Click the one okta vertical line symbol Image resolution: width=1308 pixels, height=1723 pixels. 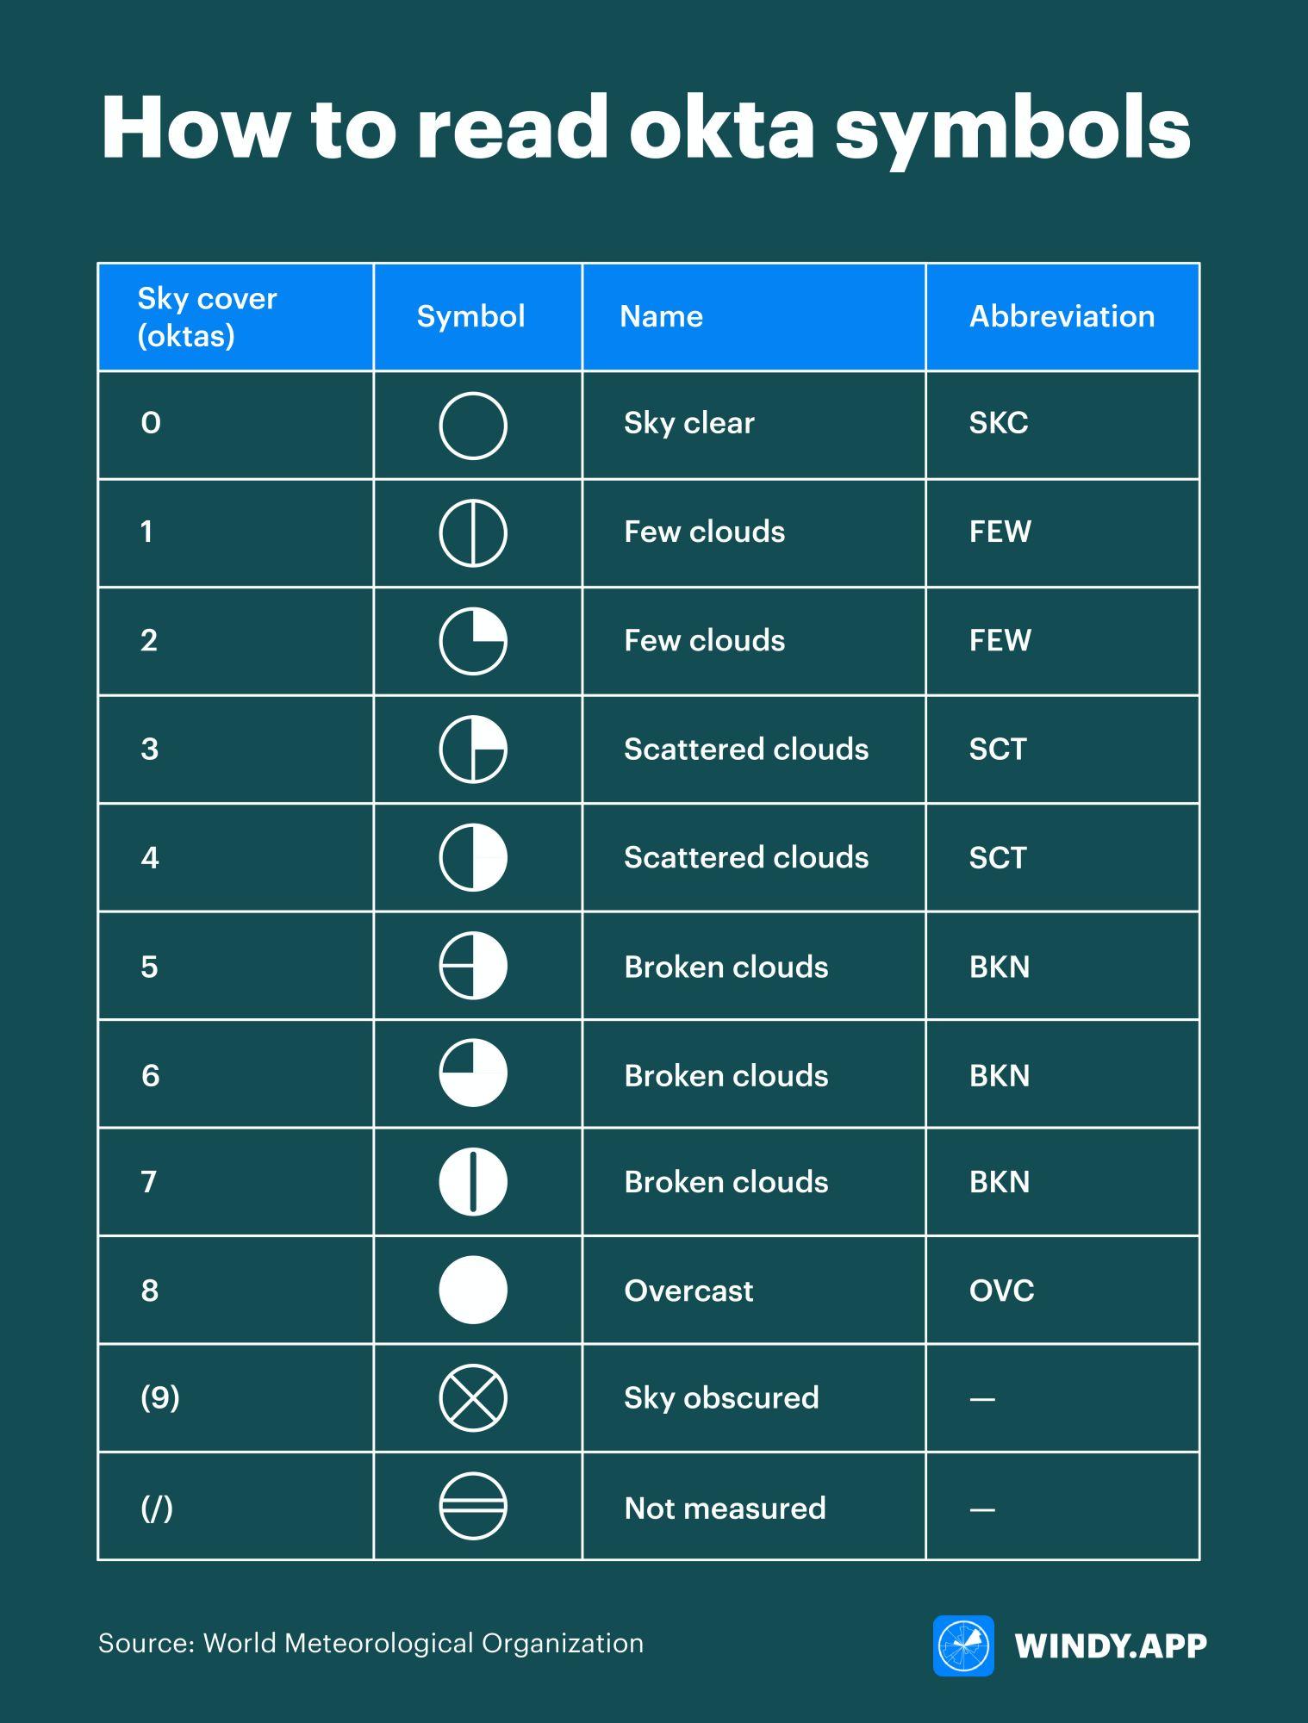pos(473,533)
